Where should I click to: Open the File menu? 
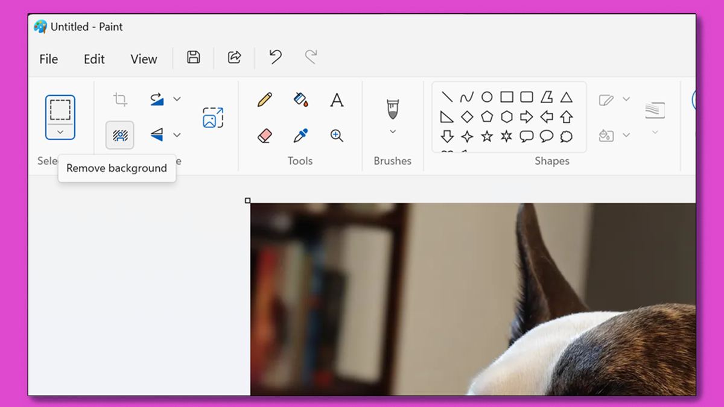pyautogui.click(x=48, y=58)
